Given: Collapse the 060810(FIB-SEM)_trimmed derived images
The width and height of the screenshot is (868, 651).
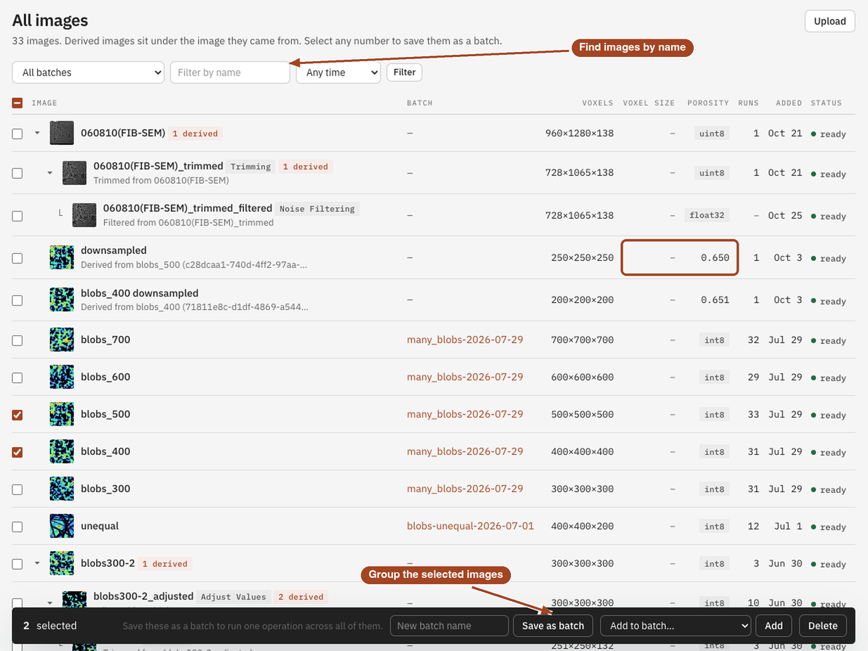Looking at the screenshot, I should point(50,173).
